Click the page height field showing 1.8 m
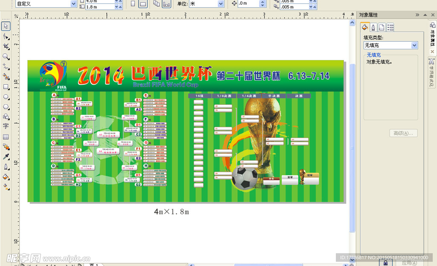Viewport: 437px width, 266px height. click(100, 7)
